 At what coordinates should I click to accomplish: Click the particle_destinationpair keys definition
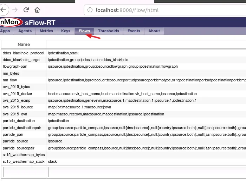coord(147,128)
